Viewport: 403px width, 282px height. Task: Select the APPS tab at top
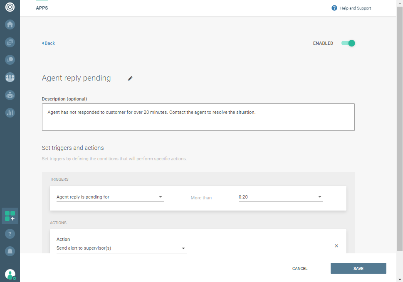(x=42, y=8)
